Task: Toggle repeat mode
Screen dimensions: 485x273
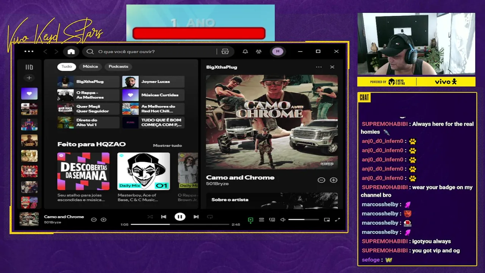Action: click(210, 217)
